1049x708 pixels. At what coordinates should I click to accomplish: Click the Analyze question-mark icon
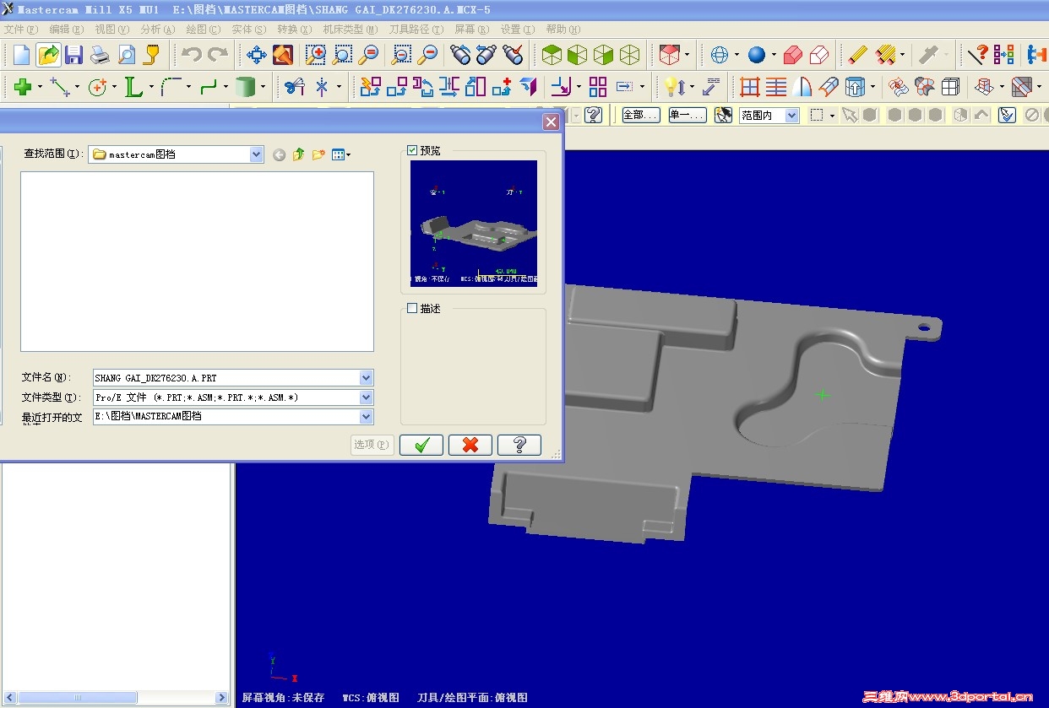(x=977, y=56)
